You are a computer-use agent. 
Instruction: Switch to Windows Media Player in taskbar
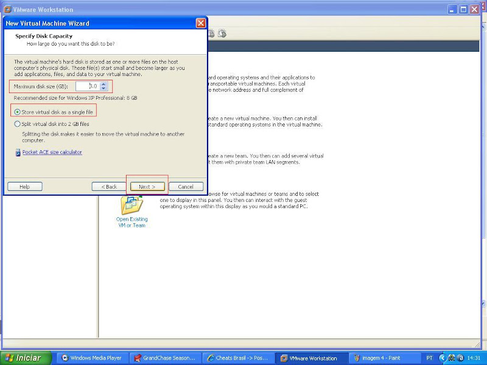pyautogui.click(x=93, y=358)
